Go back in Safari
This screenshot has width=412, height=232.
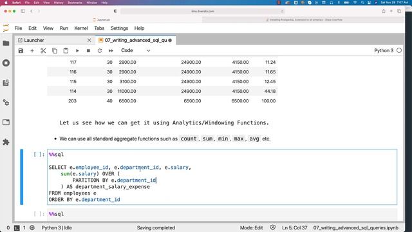point(32,11)
